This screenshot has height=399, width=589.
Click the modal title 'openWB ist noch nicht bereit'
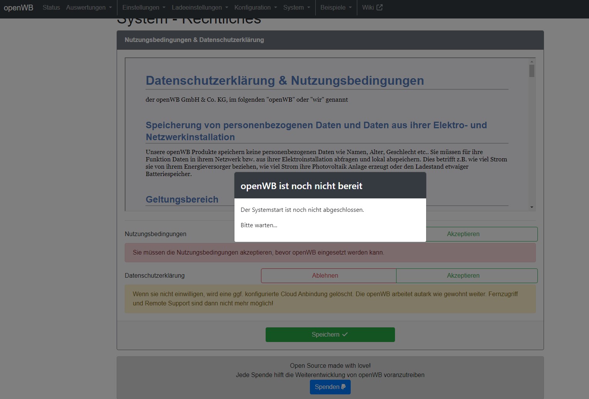301,186
